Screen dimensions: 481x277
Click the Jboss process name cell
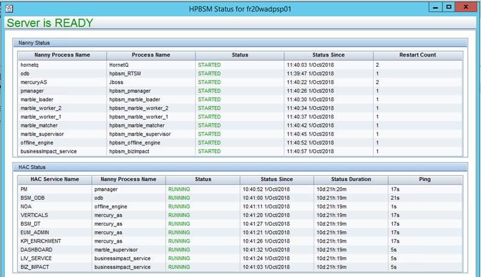point(151,82)
